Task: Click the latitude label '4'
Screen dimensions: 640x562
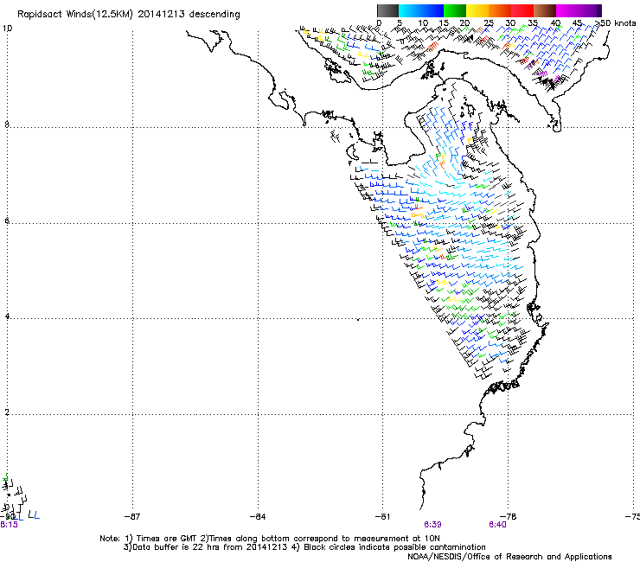Action: 7,316
